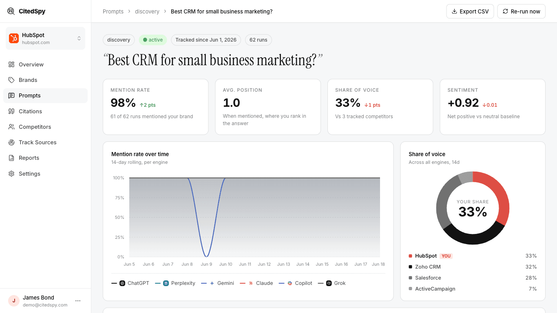Open the James Bond account menu dots
This screenshot has width=557, height=313.
point(78,301)
